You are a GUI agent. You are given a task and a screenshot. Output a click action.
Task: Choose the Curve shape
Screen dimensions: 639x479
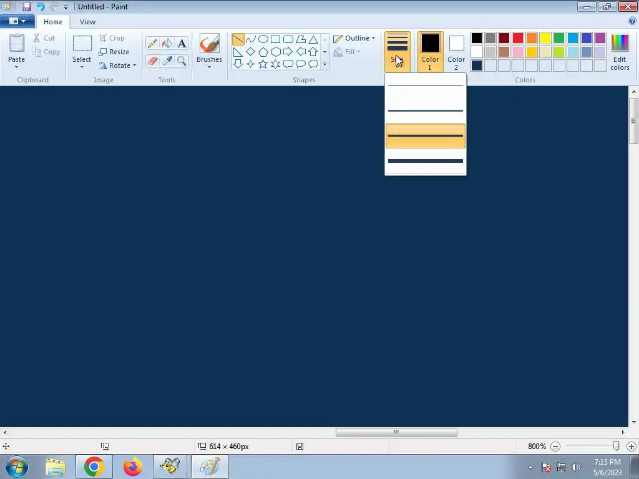pyautogui.click(x=251, y=39)
